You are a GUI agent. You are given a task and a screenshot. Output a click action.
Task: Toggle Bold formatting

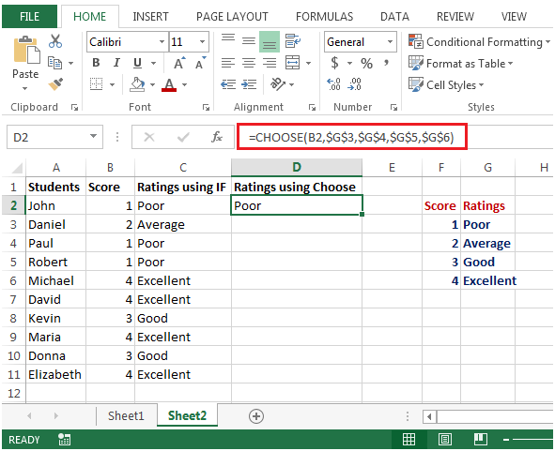point(96,63)
